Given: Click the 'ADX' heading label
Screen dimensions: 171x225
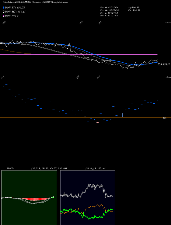Looking at the screenshot, I should click(65, 168).
